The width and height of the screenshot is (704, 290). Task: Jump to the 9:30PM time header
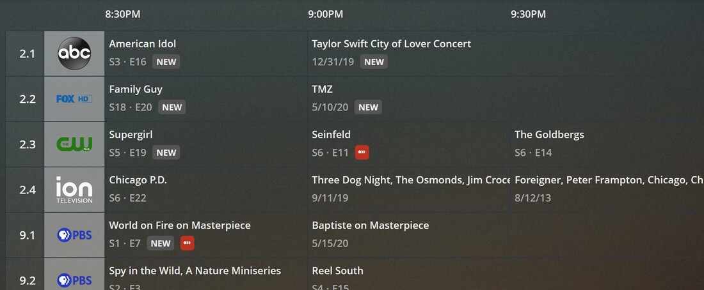tap(528, 14)
